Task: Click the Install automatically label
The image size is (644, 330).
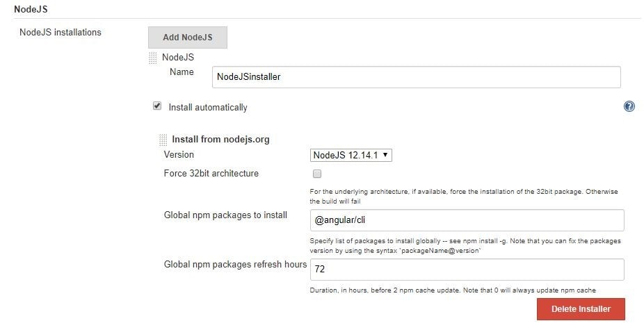Action: (x=208, y=108)
